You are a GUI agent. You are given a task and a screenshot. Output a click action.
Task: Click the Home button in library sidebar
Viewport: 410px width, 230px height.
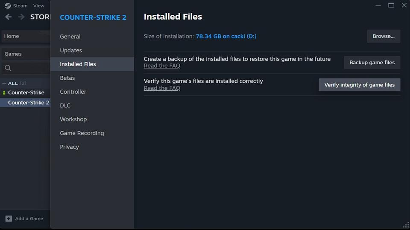[25, 36]
